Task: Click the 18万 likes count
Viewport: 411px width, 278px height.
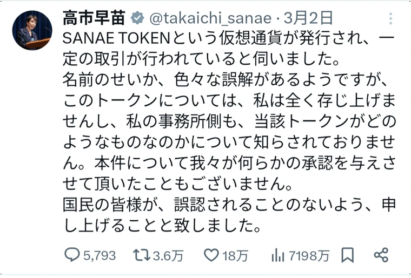Action: click(235, 255)
